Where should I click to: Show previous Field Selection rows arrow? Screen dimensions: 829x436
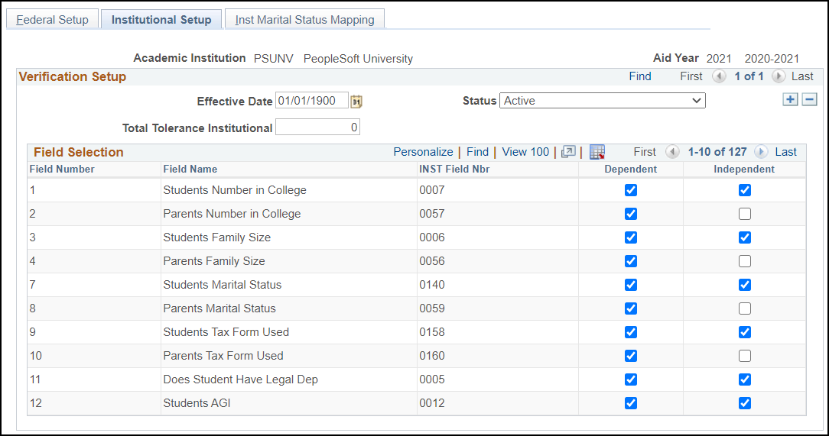[x=672, y=152]
